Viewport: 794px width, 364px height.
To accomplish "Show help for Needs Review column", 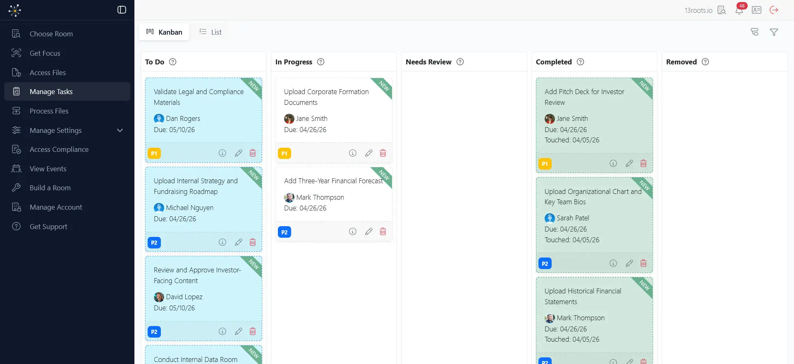I will (460, 62).
